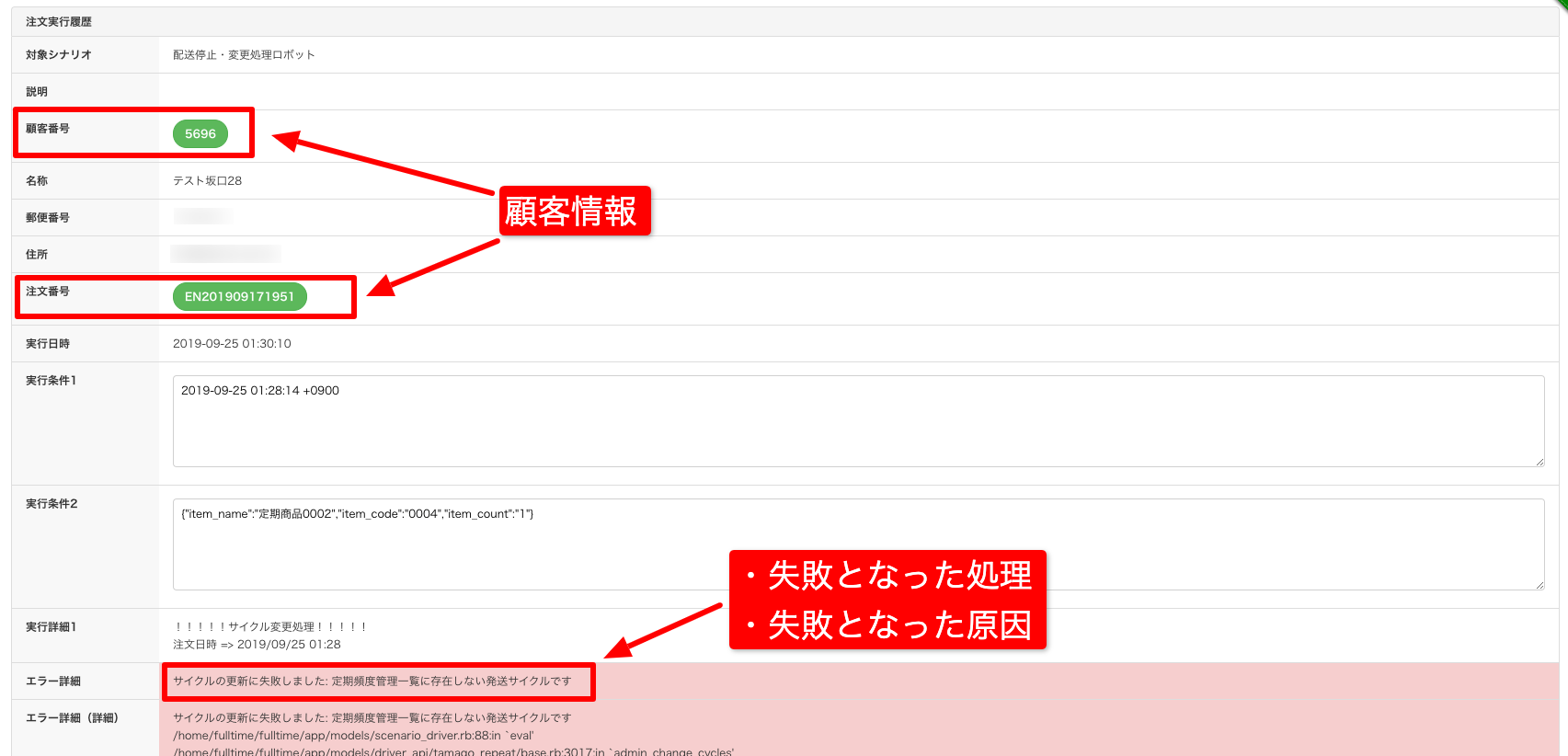Select the execution datetime 2019-09-25 01:30:10
1568x756 pixels.
[x=232, y=343]
